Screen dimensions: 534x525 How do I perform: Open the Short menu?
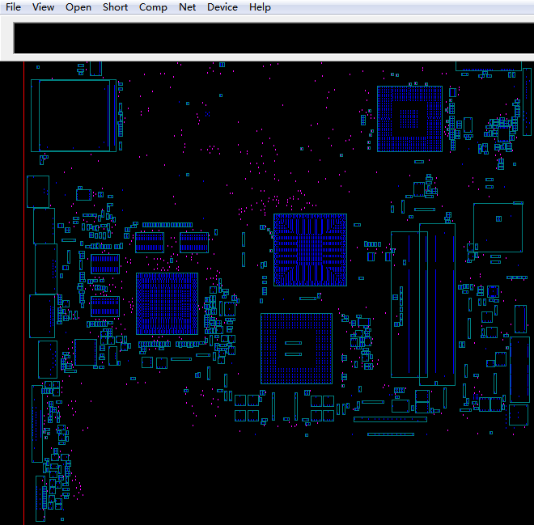[x=115, y=6]
